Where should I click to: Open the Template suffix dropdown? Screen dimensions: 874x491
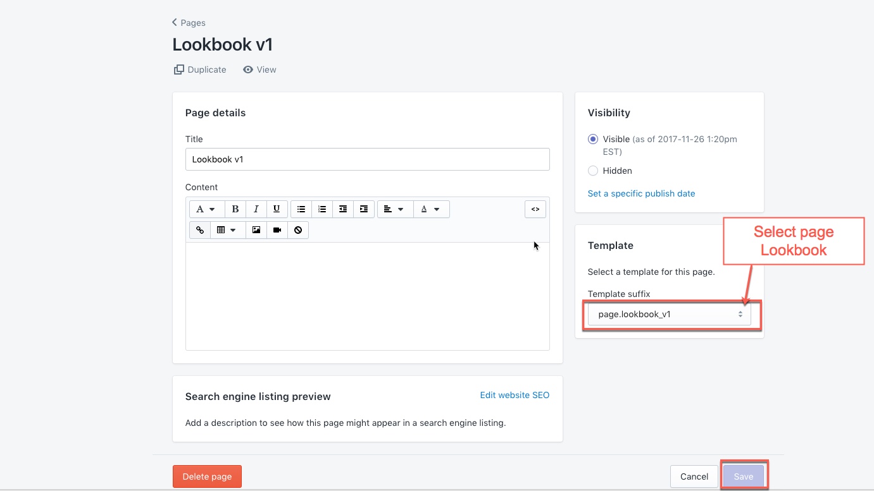(670, 314)
